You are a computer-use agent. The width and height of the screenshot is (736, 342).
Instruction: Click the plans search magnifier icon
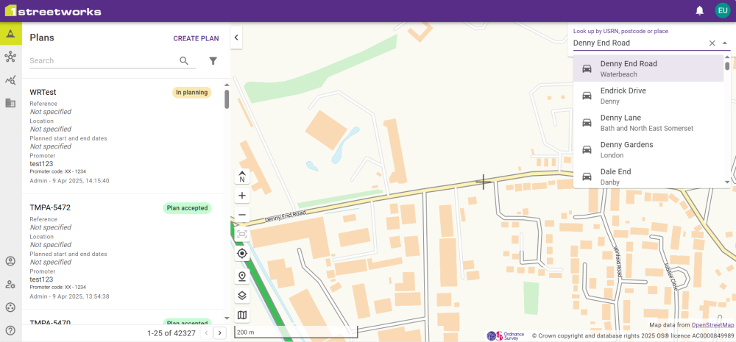pos(184,60)
